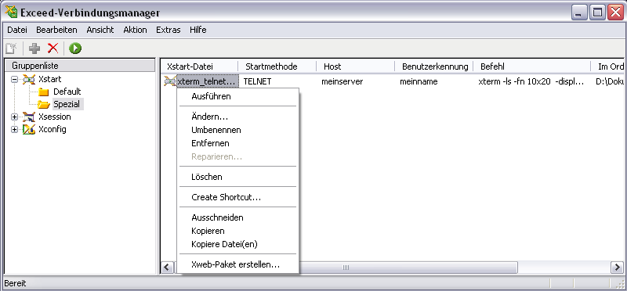Select the Xstart tree item label
This screenshot has width=627, height=291.
(x=49, y=79)
